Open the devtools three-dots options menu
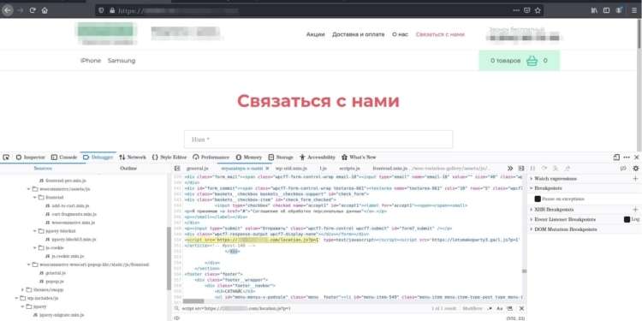 (627, 158)
